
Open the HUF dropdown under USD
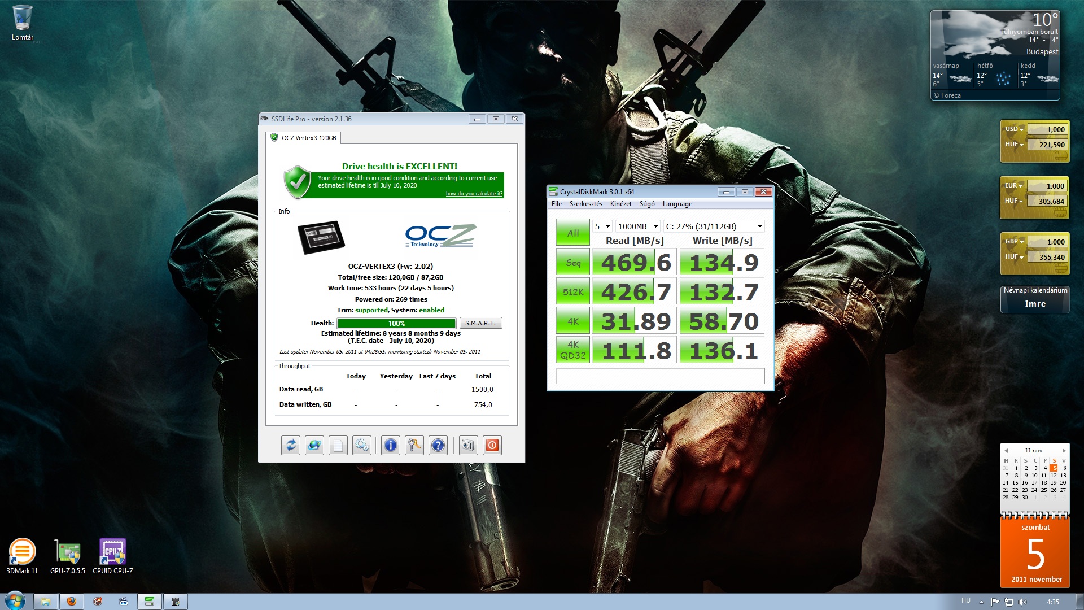point(1014,145)
